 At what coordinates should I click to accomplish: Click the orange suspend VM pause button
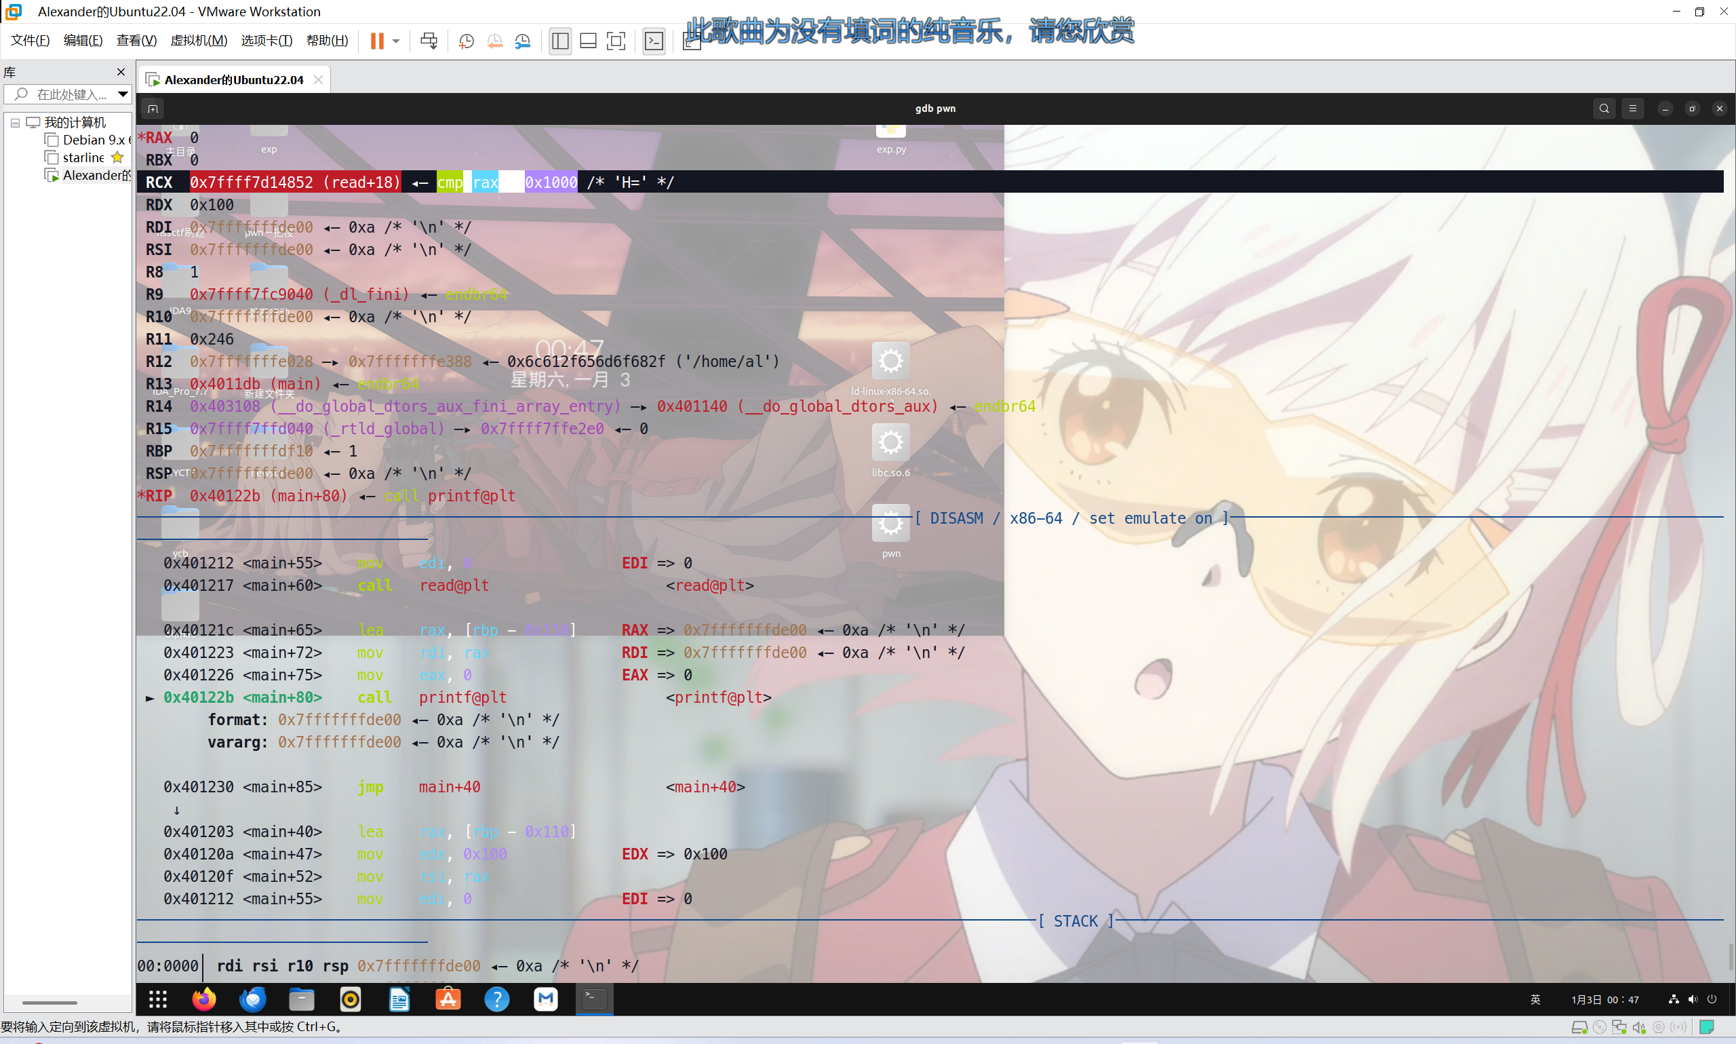point(377,41)
